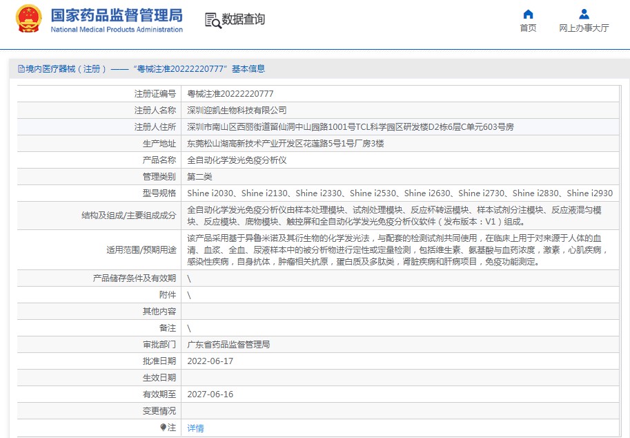630x438 pixels.
Task: Select the intended use paragraph text
Action: pyautogui.click(x=397, y=250)
